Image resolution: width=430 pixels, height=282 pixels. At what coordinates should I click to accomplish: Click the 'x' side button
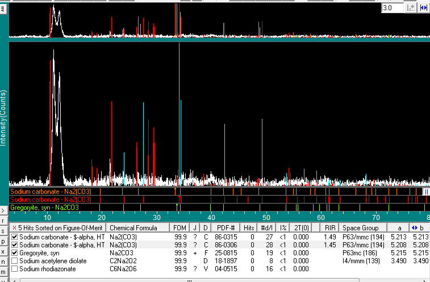pyautogui.click(x=3, y=251)
